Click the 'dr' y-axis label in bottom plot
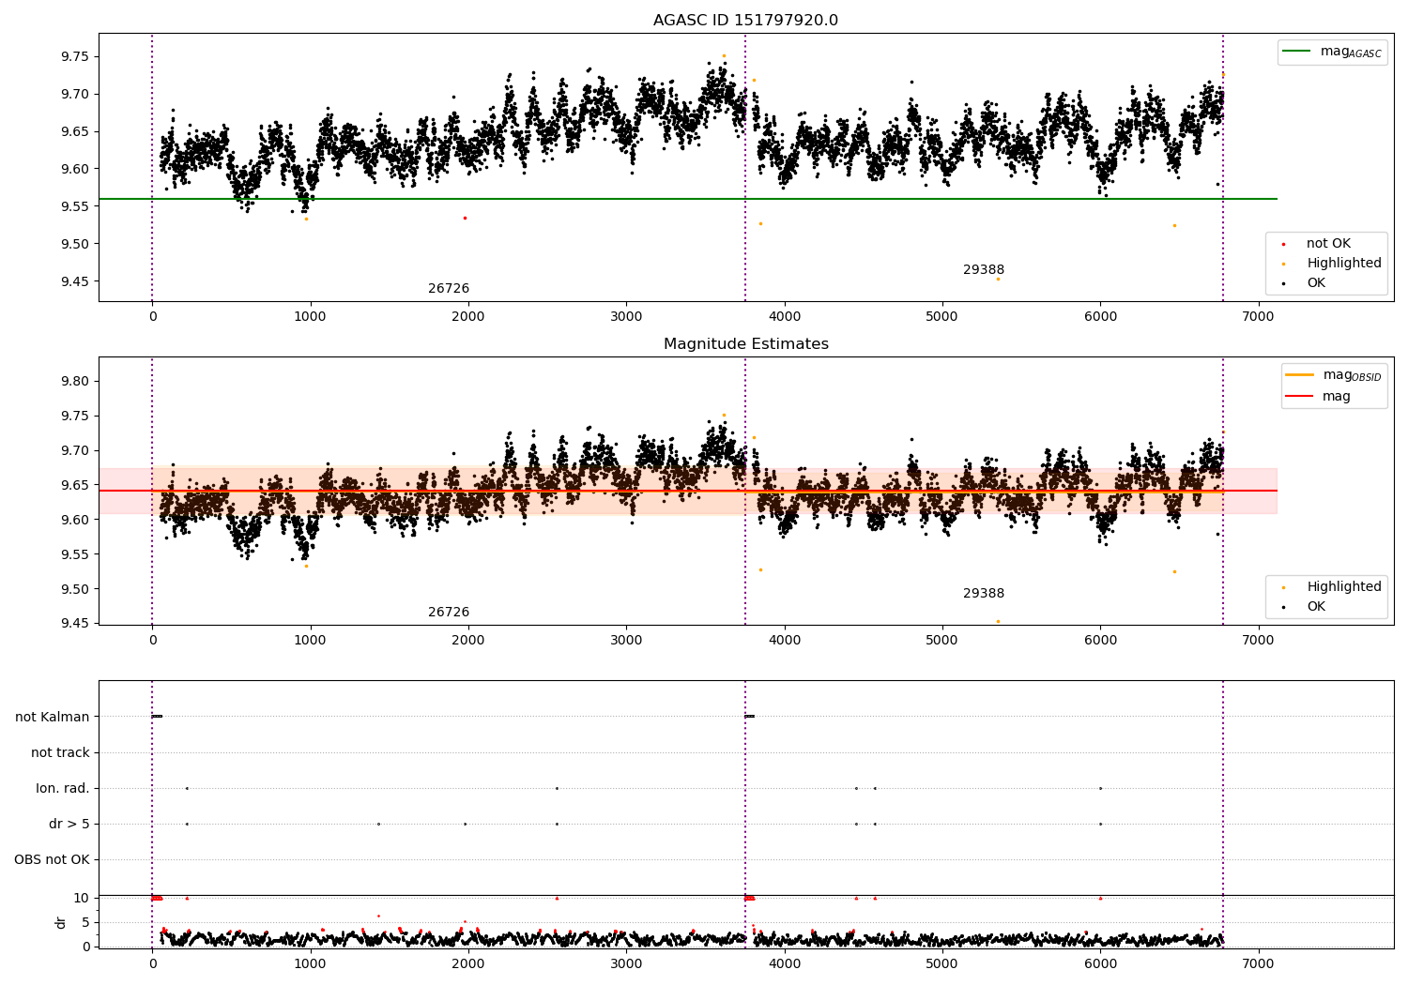The image size is (1408, 985). (61, 922)
